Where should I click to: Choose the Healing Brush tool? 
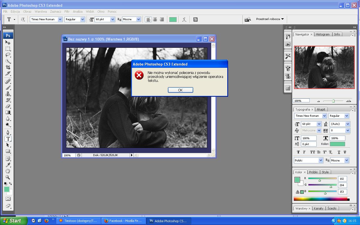pos(8,82)
